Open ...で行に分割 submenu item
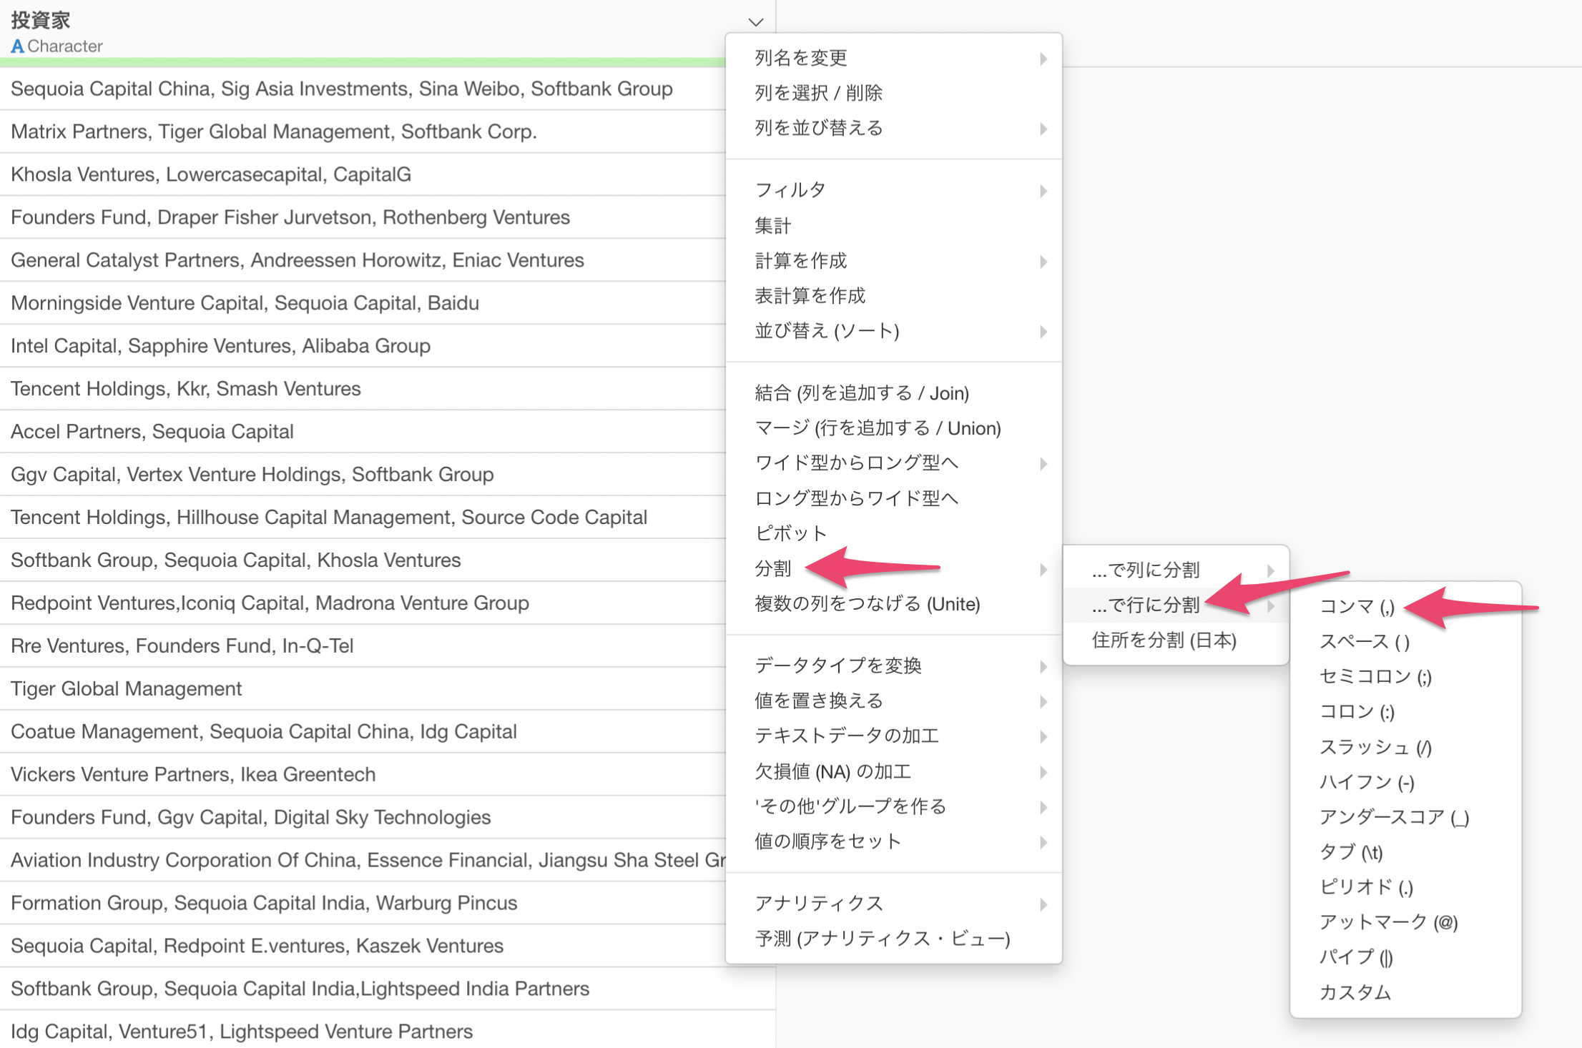The width and height of the screenshot is (1582, 1048). tap(1176, 605)
